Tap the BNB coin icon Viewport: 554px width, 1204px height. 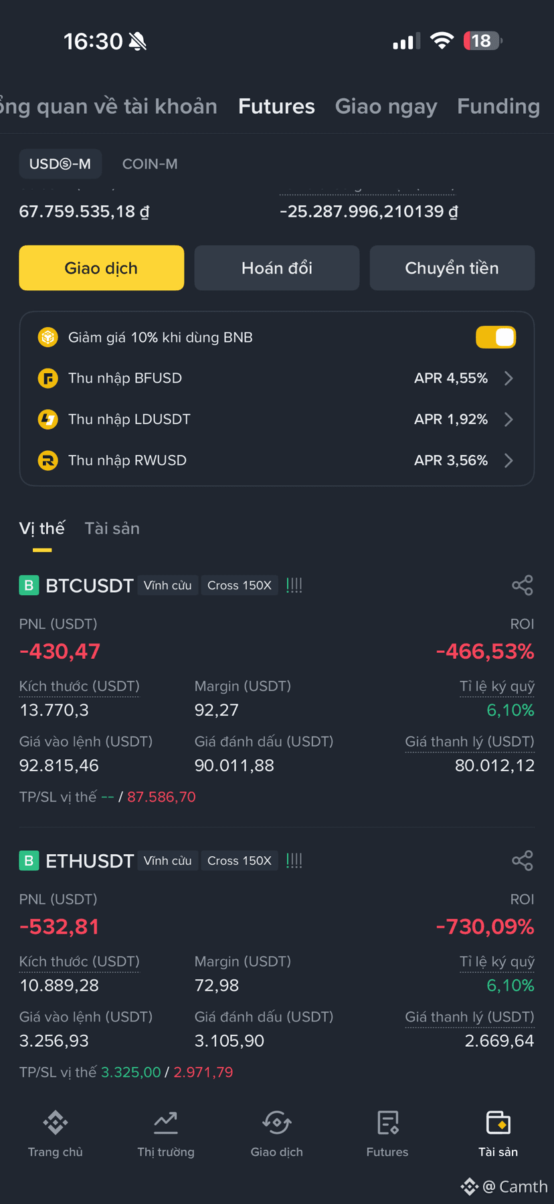click(x=48, y=337)
